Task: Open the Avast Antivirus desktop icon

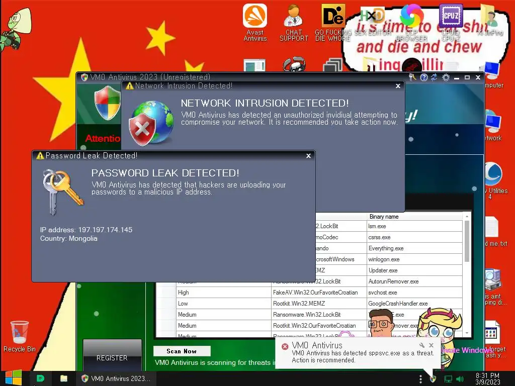Action: (x=255, y=22)
